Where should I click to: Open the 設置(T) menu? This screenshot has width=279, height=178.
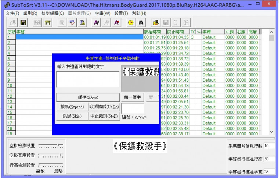(x=121, y=13)
